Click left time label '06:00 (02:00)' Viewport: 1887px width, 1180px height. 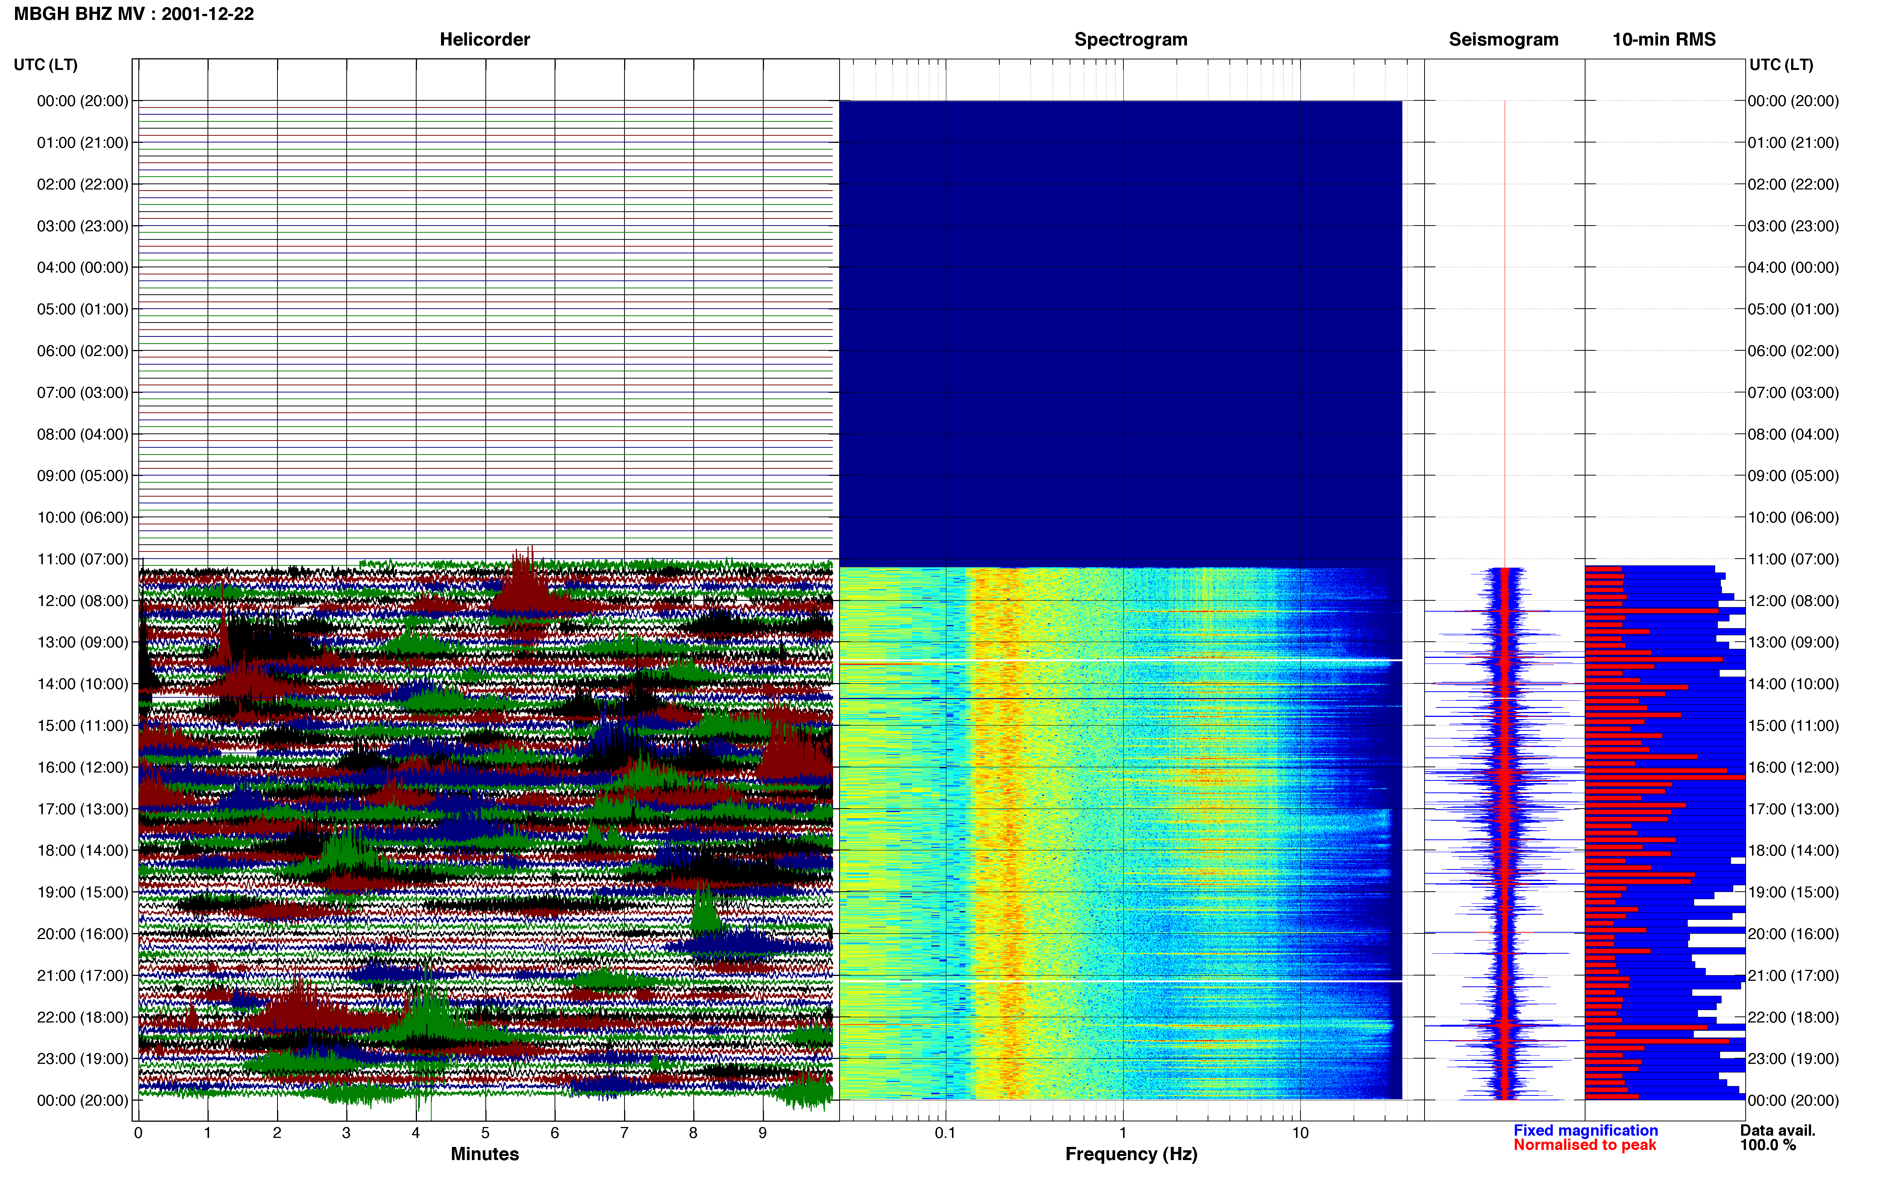(x=83, y=351)
